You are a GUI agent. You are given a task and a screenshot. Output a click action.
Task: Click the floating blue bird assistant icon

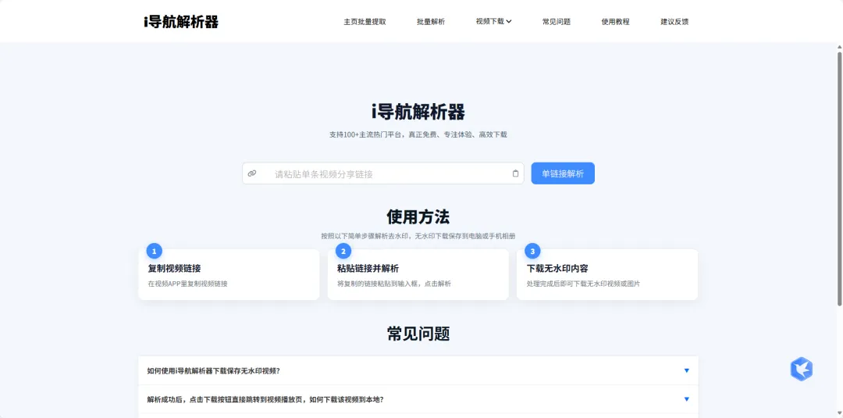[801, 369]
